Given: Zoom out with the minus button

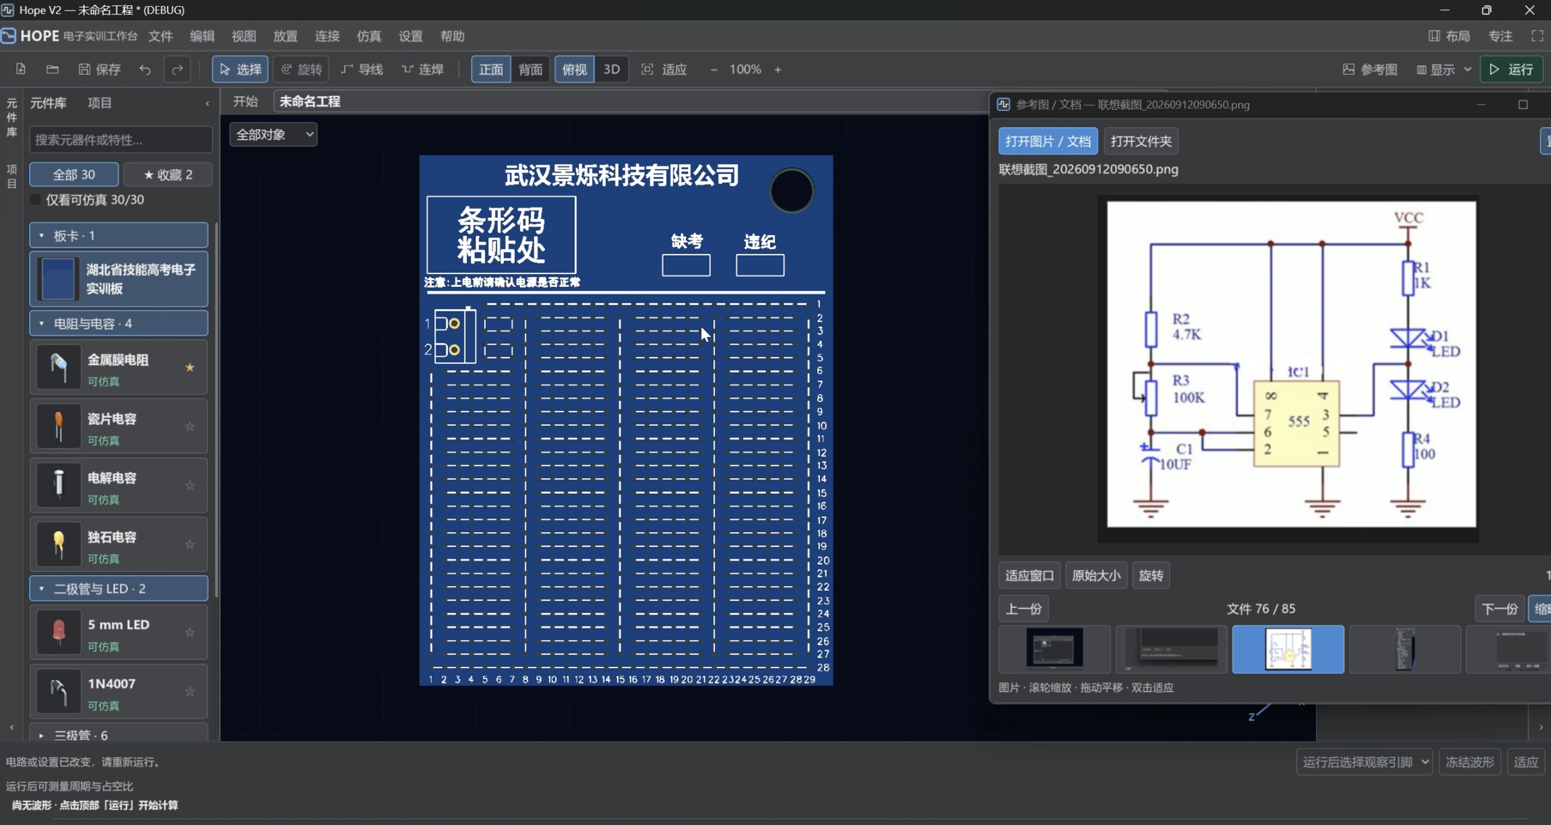Looking at the screenshot, I should click(713, 69).
